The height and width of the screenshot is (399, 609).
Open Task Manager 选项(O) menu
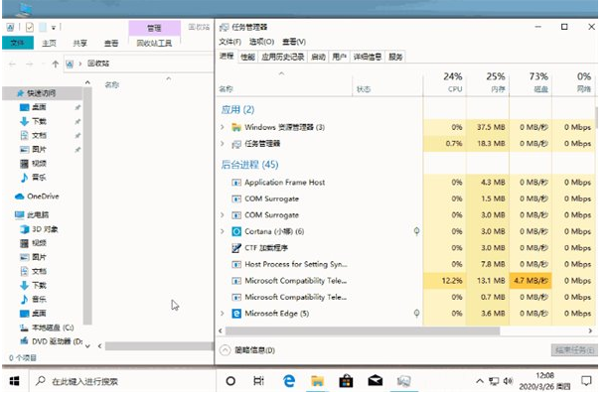pos(261,42)
